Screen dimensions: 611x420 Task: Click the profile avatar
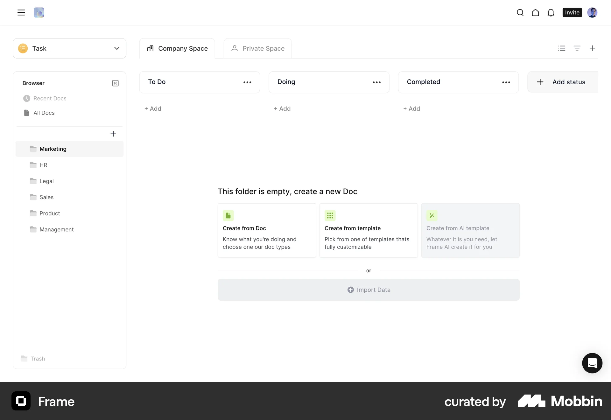(593, 12)
